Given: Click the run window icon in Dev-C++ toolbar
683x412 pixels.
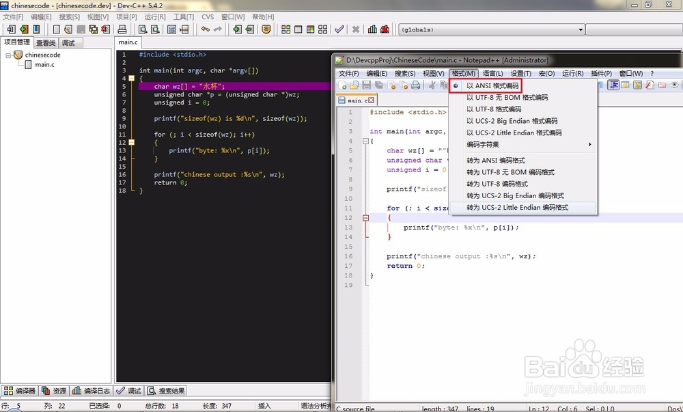Looking at the screenshot, I should click(x=298, y=29).
